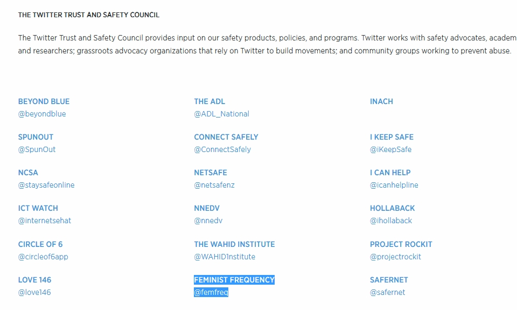Click the @iKeepSafe handle
This screenshot has height=310, width=517.
(x=390, y=149)
